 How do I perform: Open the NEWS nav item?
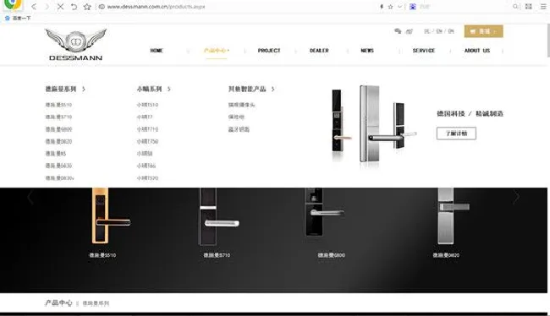pyautogui.click(x=367, y=51)
